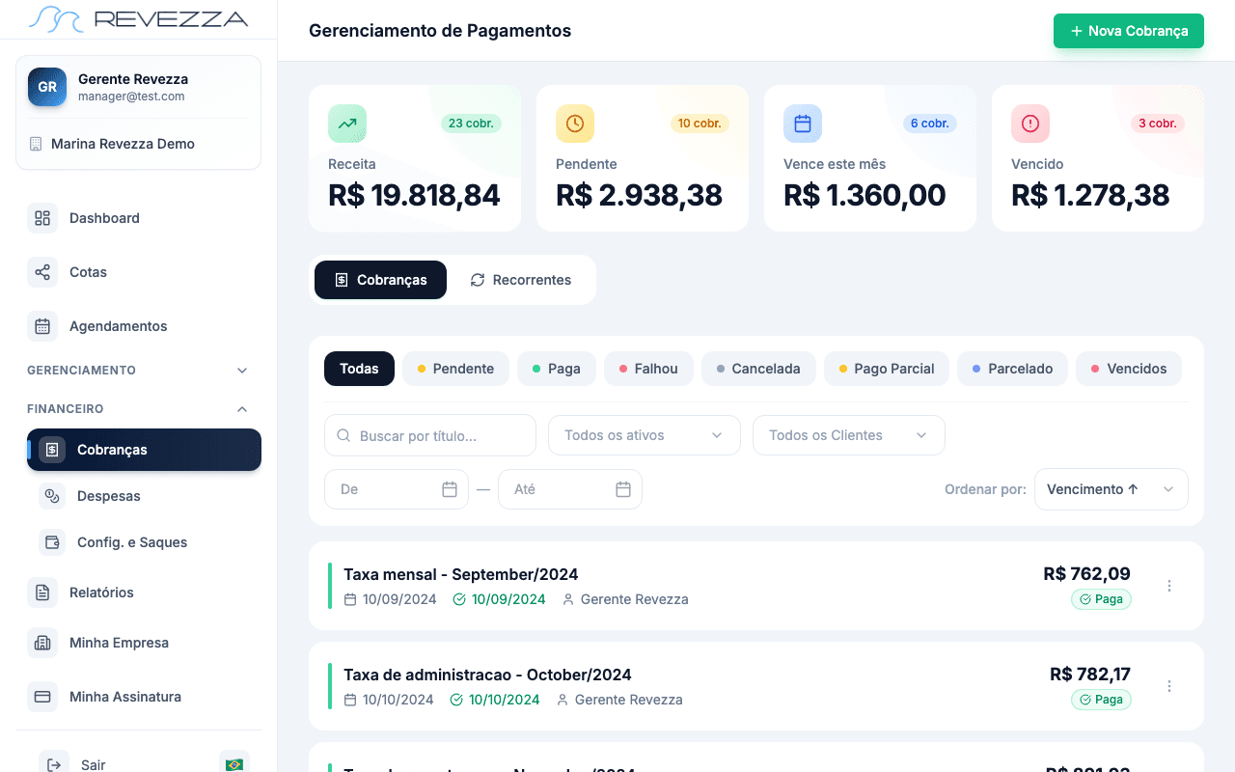Screen dimensions: 1235x772
Task: Select the Cobranças tab above the filters
Action: pyautogui.click(x=380, y=280)
